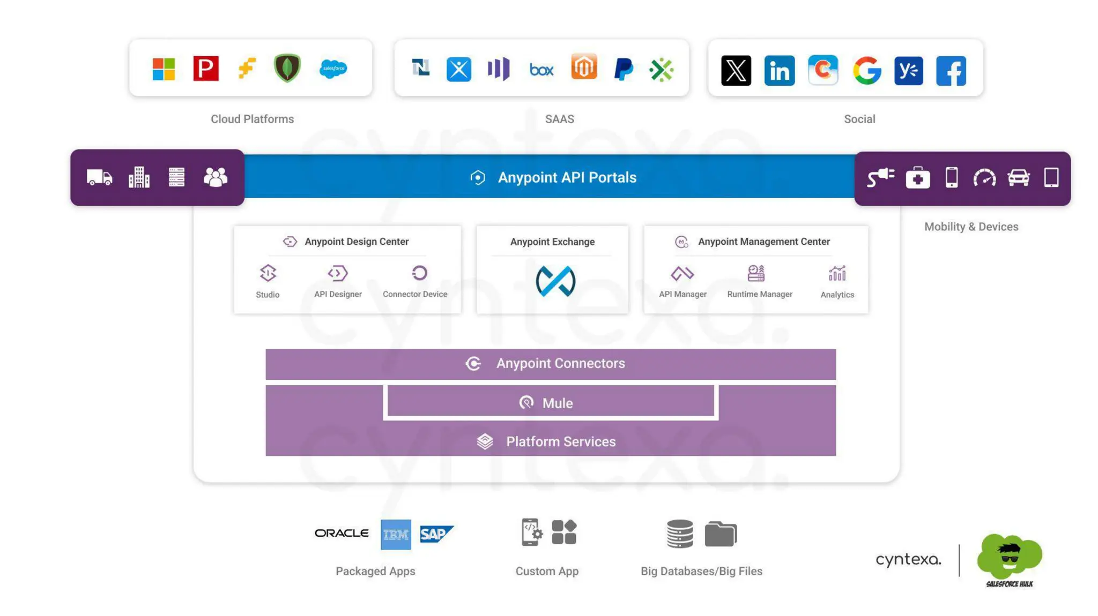Click the API Designer icon
1098x616 pixels.
click(338, 273)
